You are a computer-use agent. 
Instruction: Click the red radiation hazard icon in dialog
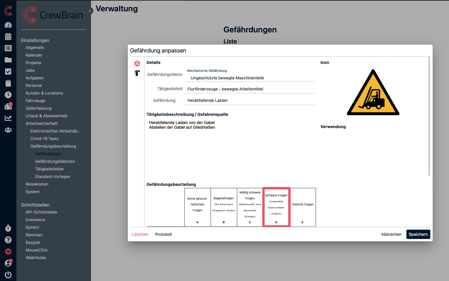tap(137, 64)
